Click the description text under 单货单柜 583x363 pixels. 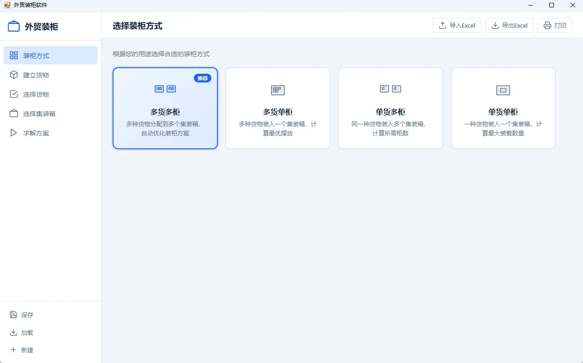coord(503,129)
